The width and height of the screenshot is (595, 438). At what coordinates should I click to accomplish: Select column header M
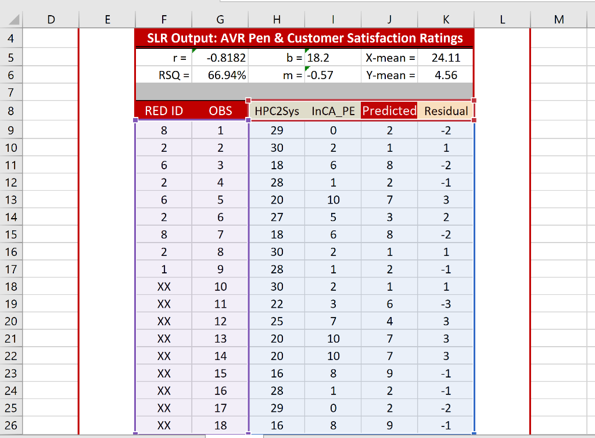558,19
